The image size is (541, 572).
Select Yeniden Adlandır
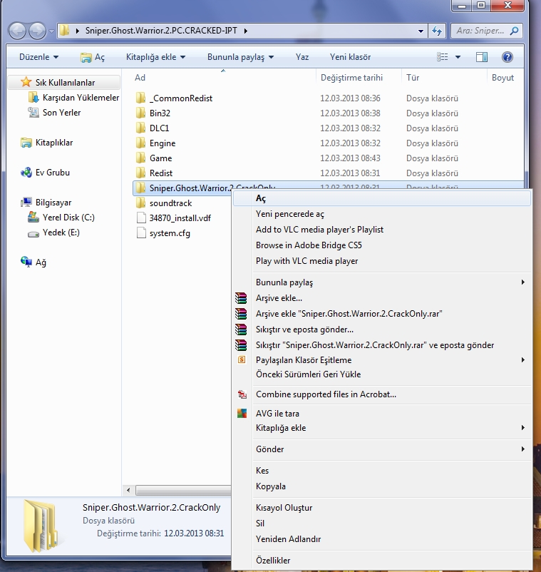(x=381, y=539)
